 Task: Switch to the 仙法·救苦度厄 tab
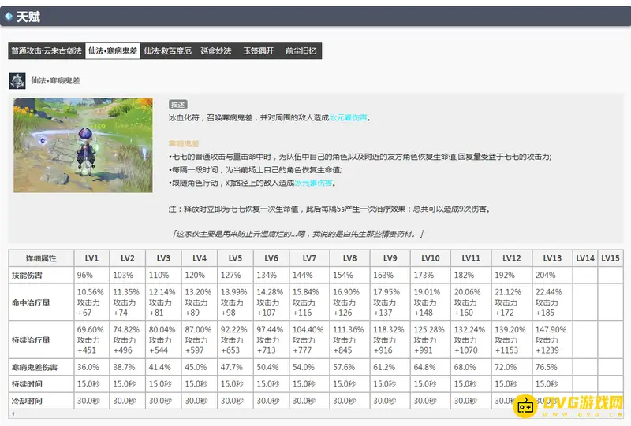click(167, 50)
